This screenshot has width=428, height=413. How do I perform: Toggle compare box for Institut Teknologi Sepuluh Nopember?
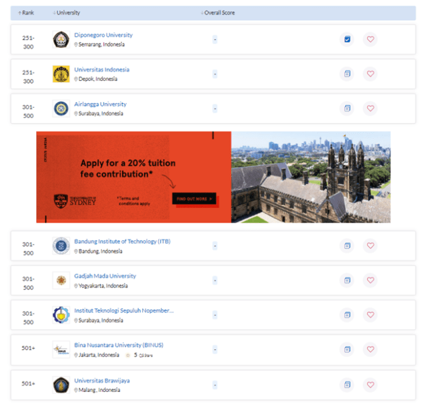347,315
